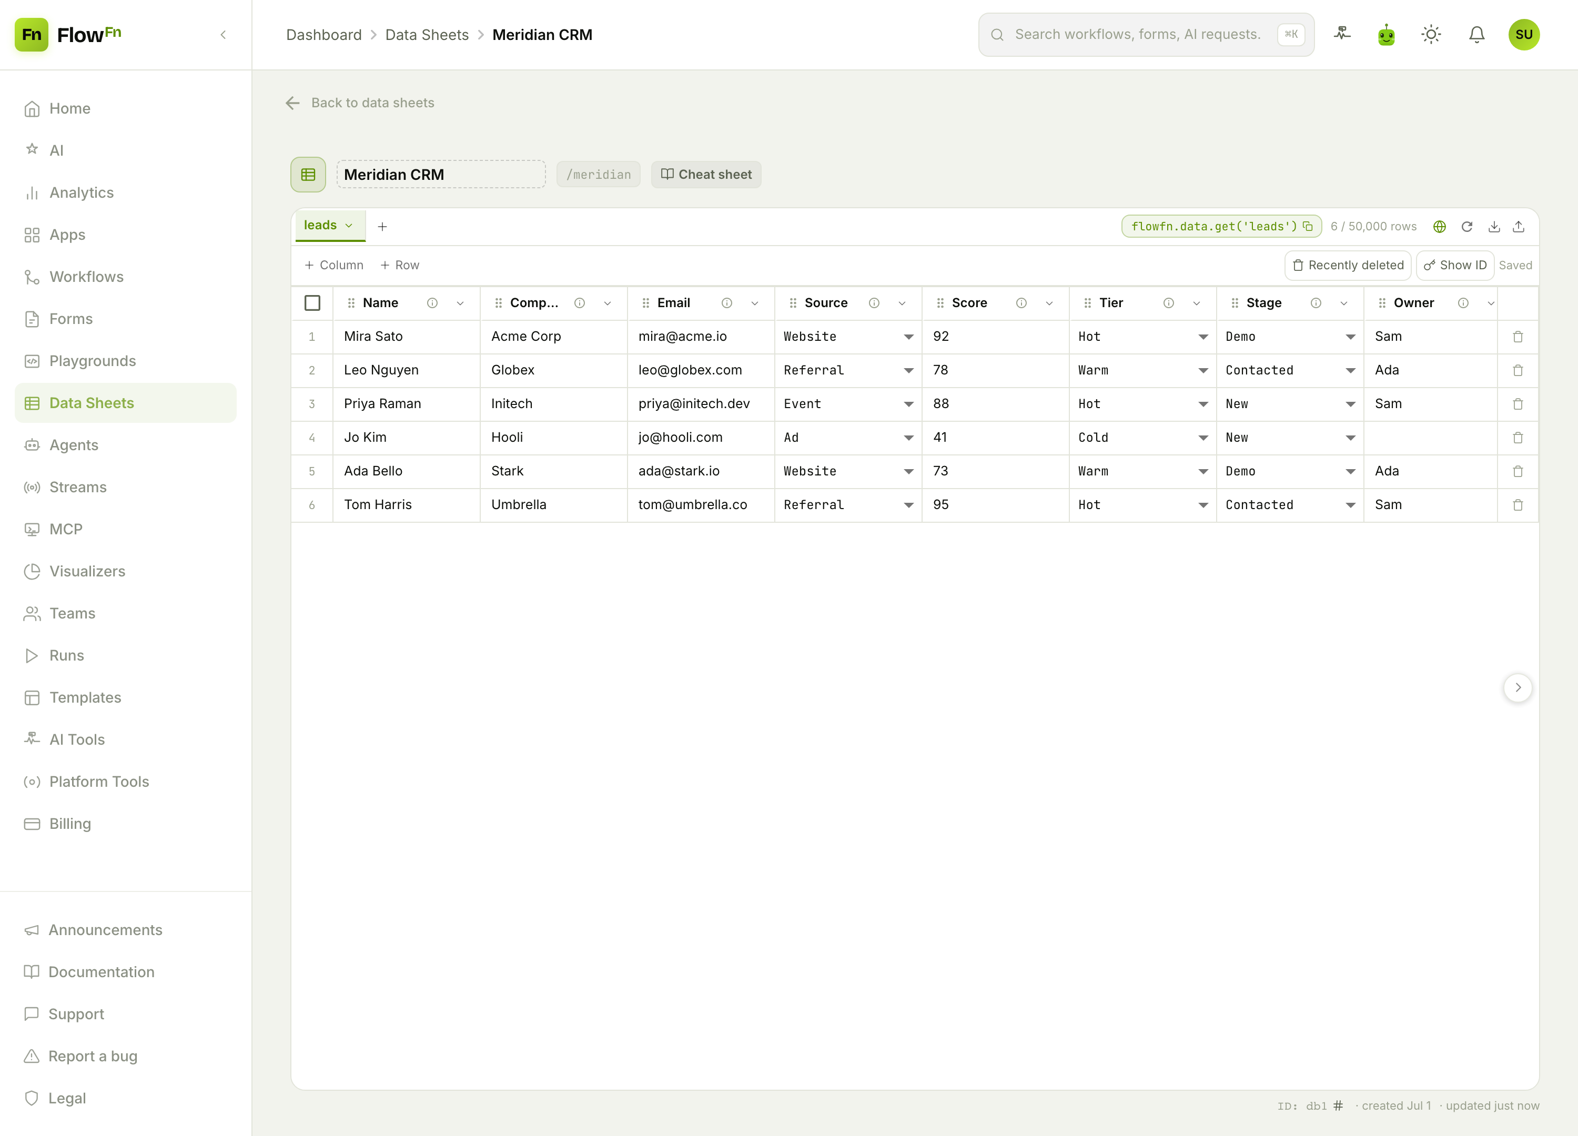Image resolution: width=1578 pixels, height=1136 pixels.
Task: Collapse the sidebar with the chevron
Action: [224, 35]
